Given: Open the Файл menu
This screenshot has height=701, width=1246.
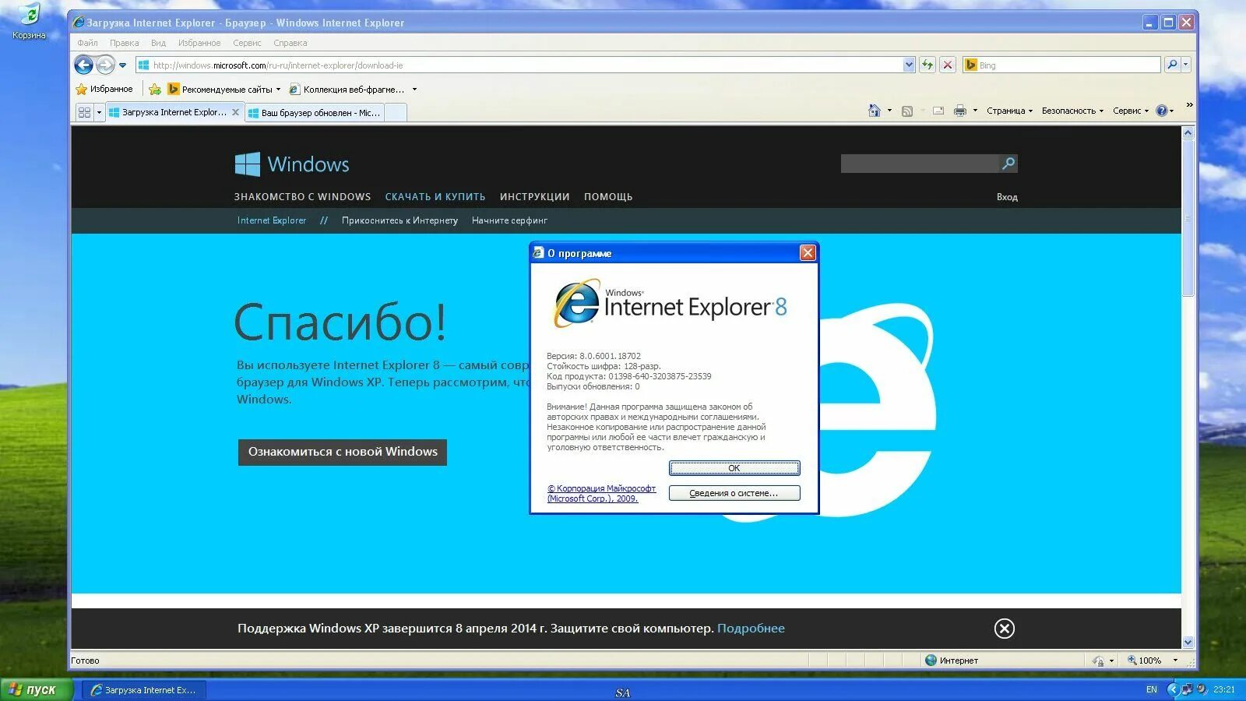Looking at the screenshot, I should pyautogui.click(x=87, y=43).
